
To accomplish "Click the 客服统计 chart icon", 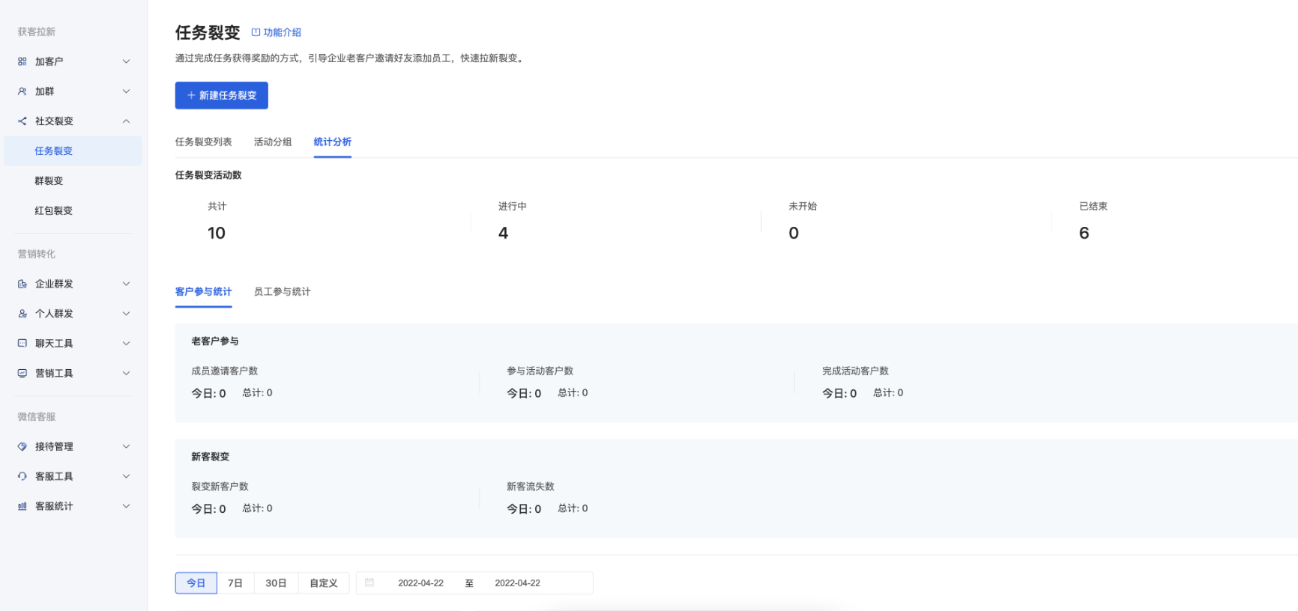I will coord(22,506).
